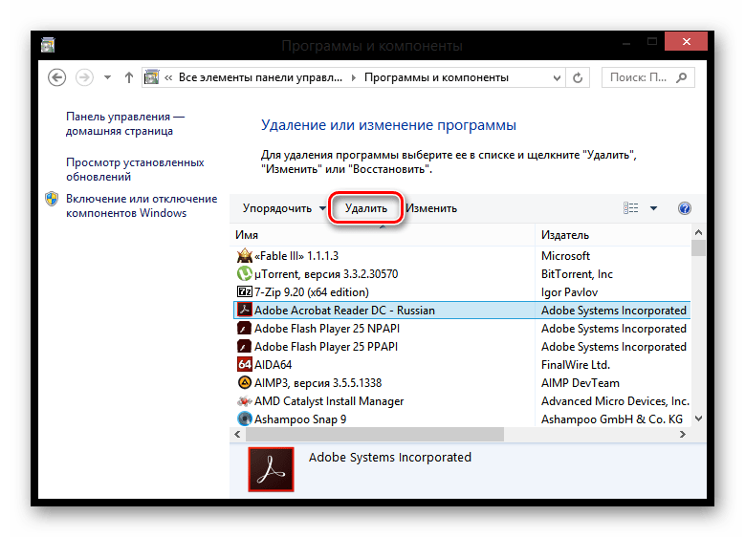Click the Windows shield icon in sidebar
The height and width of the screenshot is (537, 745).
(x=52, y=199)
